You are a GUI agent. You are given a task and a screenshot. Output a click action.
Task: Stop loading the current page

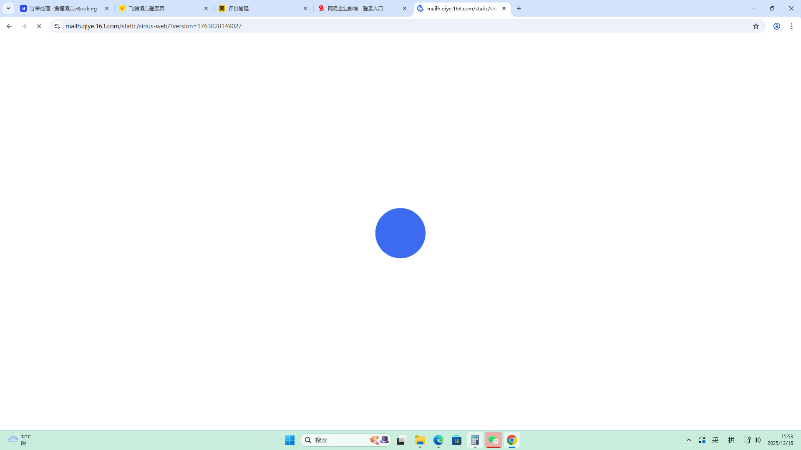[x=39, y=26]
